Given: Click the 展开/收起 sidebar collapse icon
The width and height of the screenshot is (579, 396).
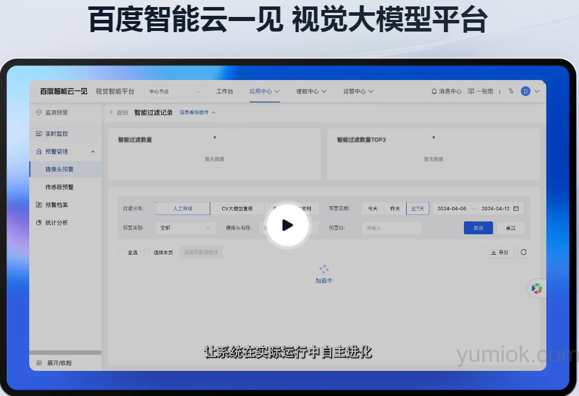Looking at the screenshot, I should [x=39, y=363].
